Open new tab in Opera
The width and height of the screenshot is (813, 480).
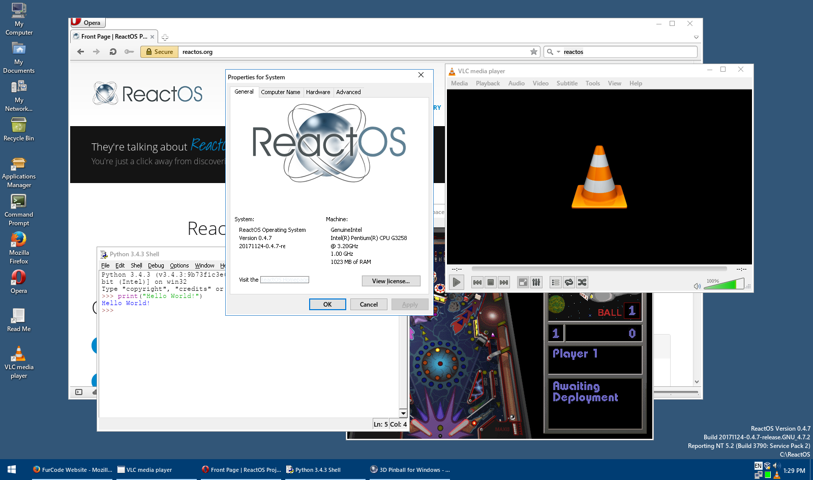pos(165,37)
